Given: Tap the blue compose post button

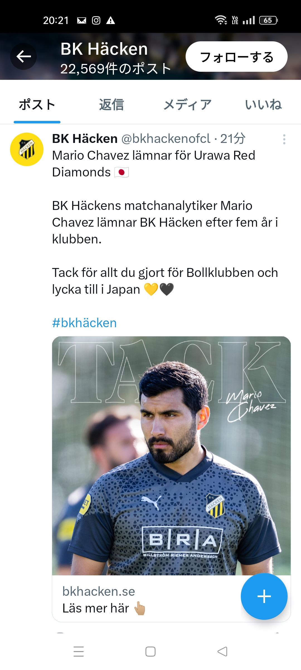Looking at the screenshot, I should (x=264, y=597).
